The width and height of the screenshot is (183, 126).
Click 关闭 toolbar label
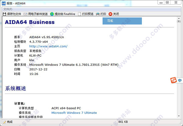coord(116,14)
